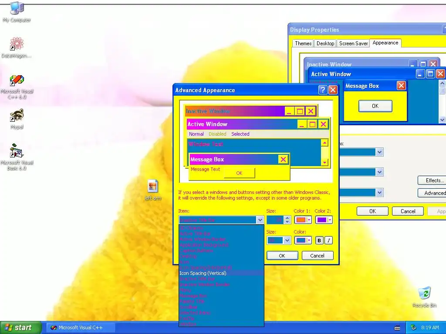Screen dimensions: 446x334
Task: Switch to Desktop tab in Display Properties
Action: (325, 43)
